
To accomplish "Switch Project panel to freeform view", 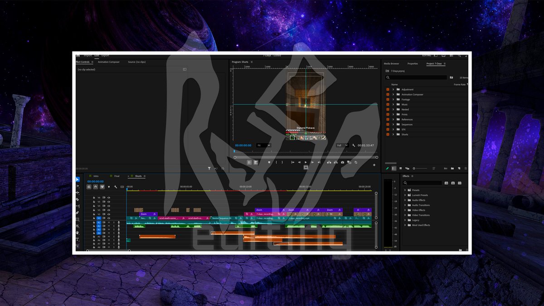I will [x=407, y=168].
